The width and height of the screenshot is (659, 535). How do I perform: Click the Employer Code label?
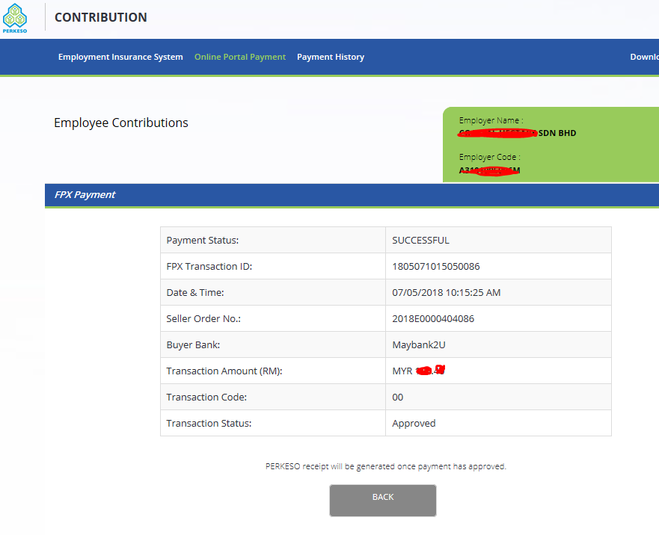coord(490,157)
